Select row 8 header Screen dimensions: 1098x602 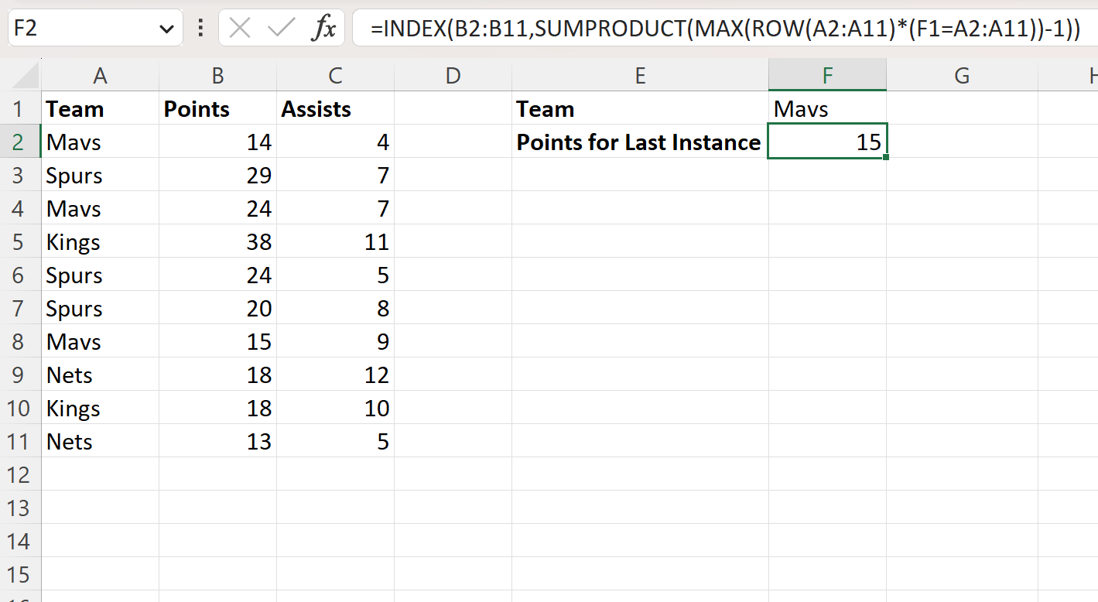tap(20, 341)
